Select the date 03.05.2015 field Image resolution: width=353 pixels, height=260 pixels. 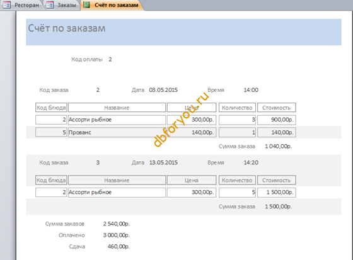[163, 90]
